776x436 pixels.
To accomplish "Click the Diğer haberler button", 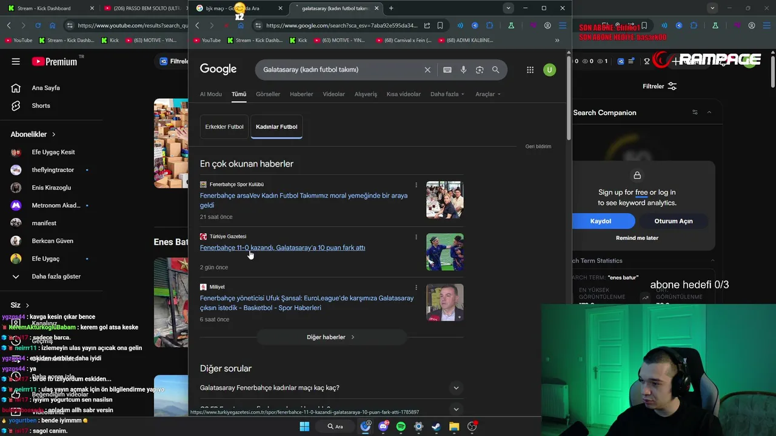I will [x=330, y=337].
